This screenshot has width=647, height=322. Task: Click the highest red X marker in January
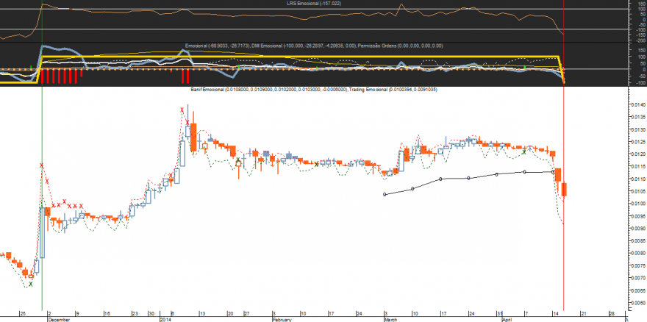[x=182, y=110]
